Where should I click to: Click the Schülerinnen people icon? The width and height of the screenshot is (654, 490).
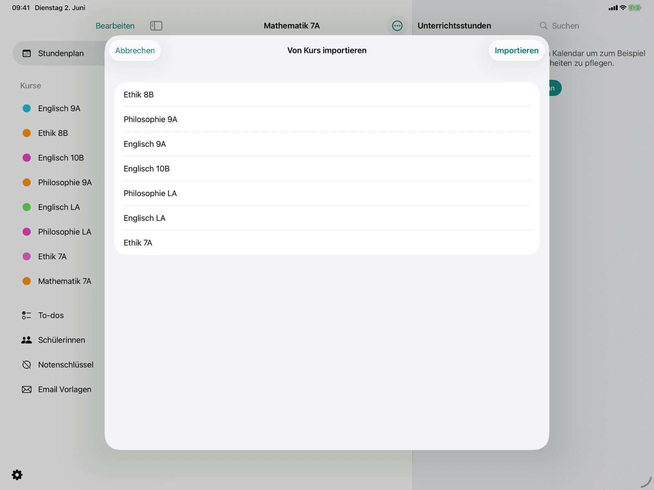click(27, 340)
